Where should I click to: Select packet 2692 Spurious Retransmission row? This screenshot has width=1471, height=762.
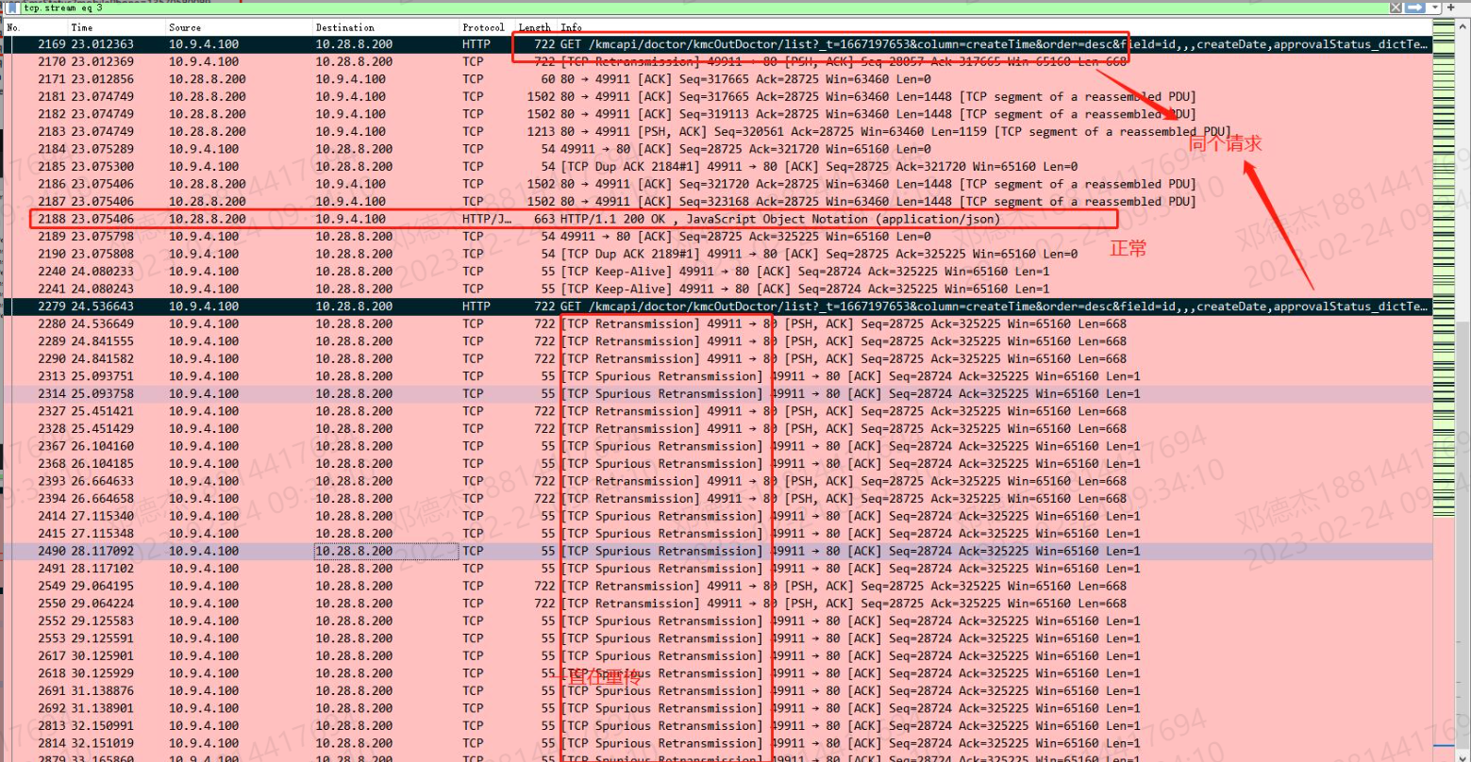717,707
